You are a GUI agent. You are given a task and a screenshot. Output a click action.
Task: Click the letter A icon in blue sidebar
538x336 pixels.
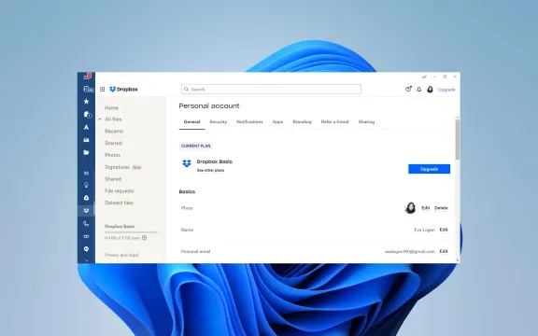pyautogui.click(x=86, y=127)
